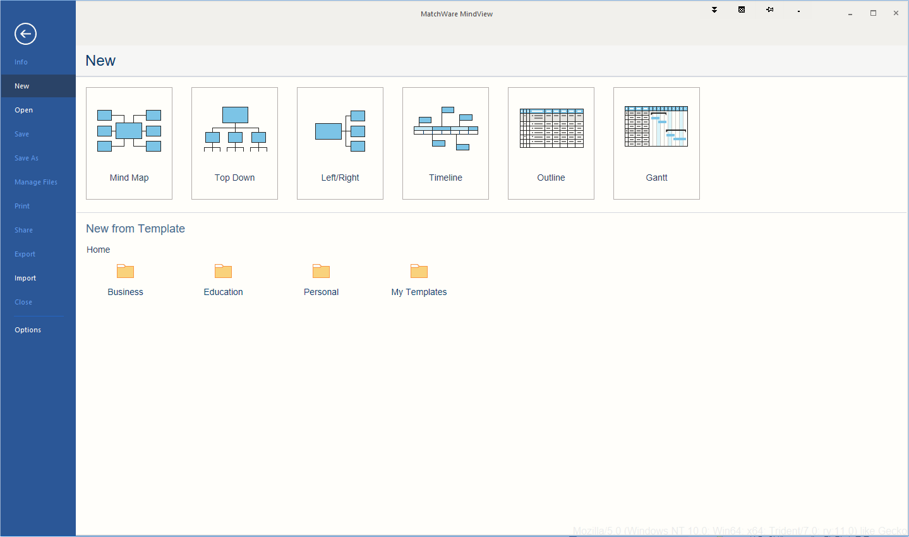Select New in the sidebar

click(x=38, y=86)
